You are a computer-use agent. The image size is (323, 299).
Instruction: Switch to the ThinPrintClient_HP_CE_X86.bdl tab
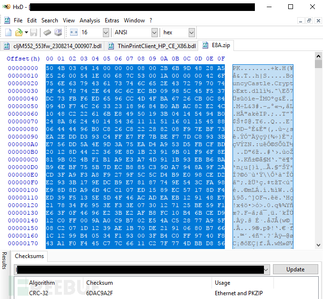[151, 46]
